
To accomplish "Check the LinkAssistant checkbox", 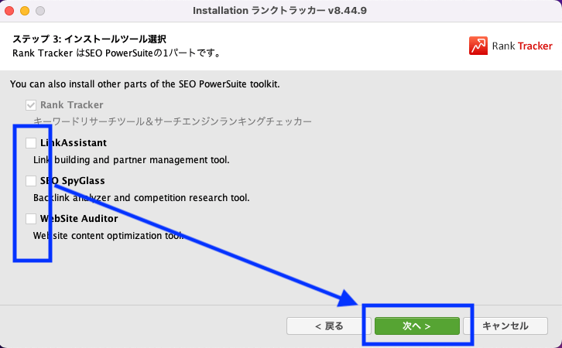I will 31,143.
